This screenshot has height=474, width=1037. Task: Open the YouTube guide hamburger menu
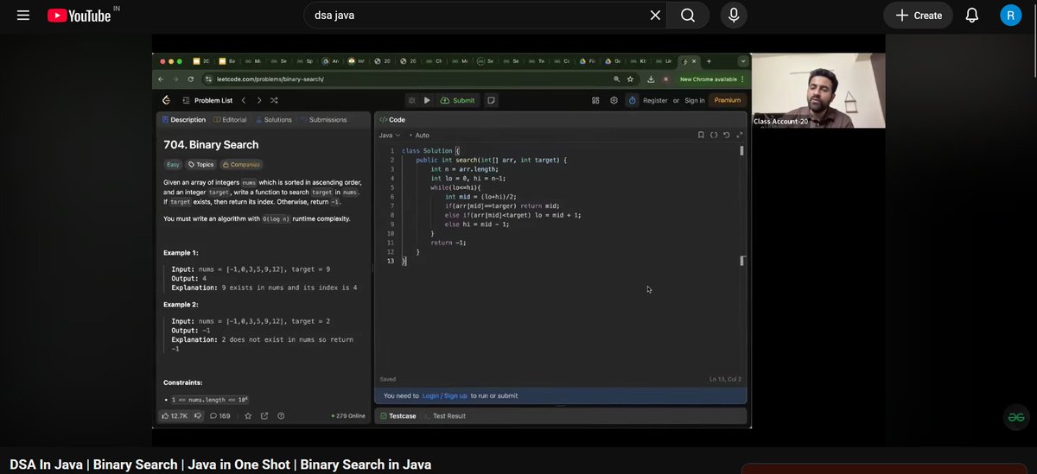23,16
